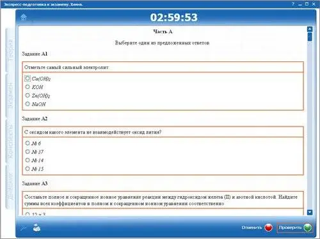
Task: Go to the home screen icon
Action: point(23,17)
